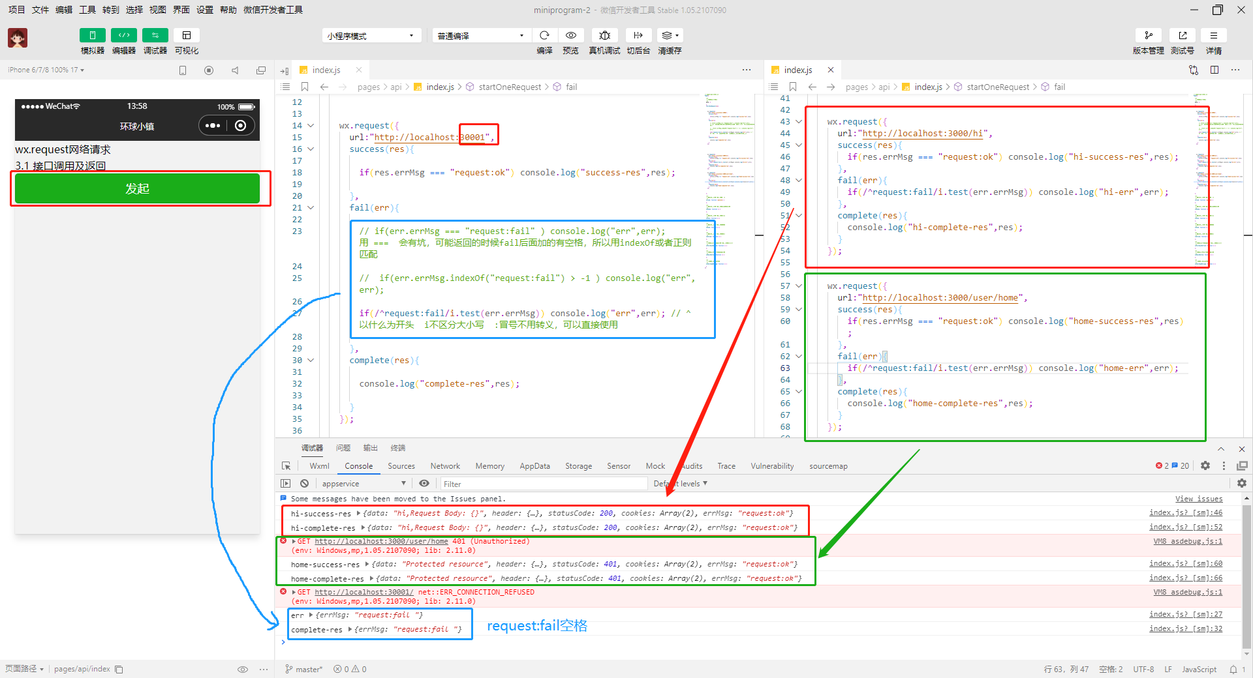Click the View issues link

[x=1199, y=499]
